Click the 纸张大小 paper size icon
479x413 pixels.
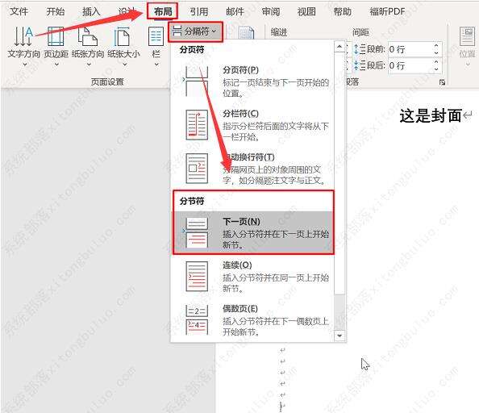[x=123, y=36]
